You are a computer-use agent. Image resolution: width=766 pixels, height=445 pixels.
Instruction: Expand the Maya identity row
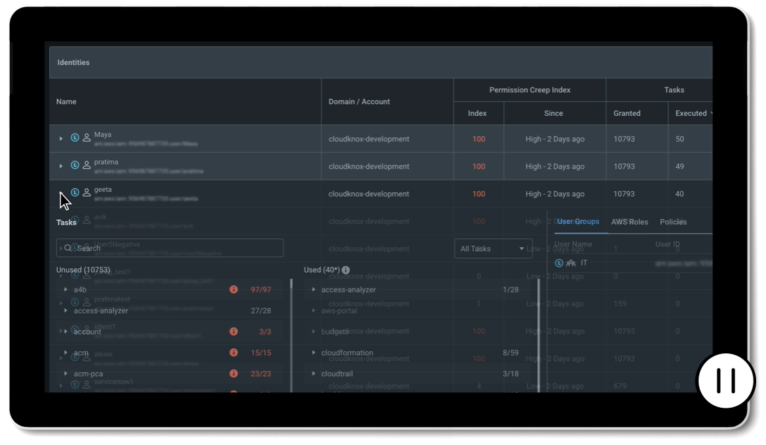click(x=61, y=139)
